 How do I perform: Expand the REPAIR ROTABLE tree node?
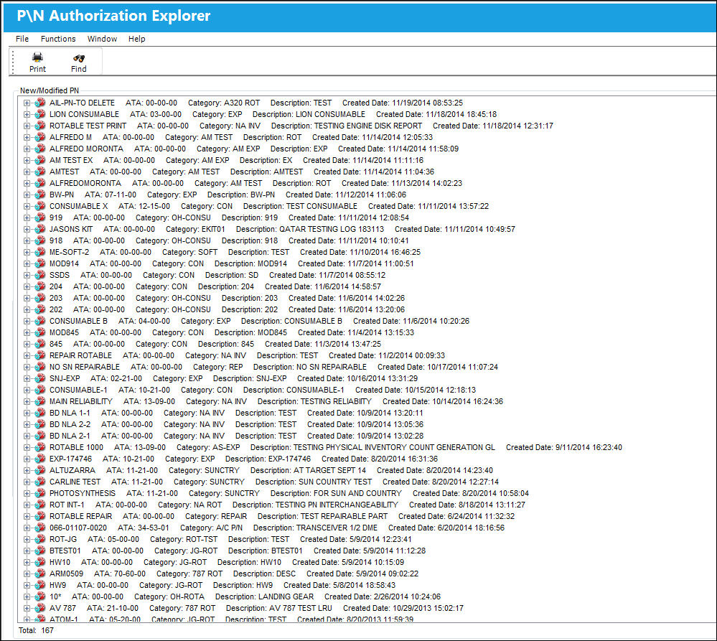pyautogui.click(x=27, y=356)
